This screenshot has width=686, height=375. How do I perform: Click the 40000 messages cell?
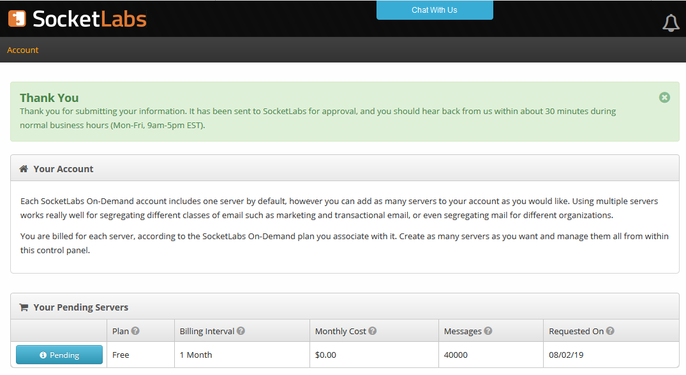point(491,355)
